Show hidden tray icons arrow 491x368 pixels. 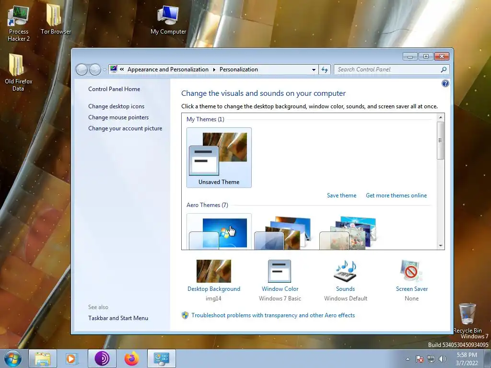(408, 359)
